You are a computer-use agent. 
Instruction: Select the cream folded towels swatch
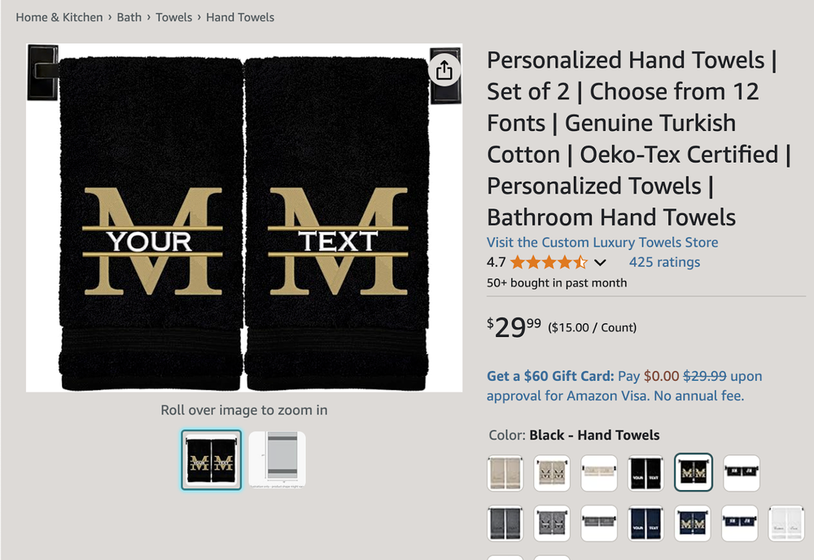pos(598,472)
